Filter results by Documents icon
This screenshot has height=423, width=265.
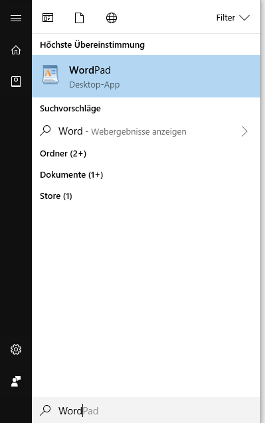pyautogui.click(x=80, y=18)
